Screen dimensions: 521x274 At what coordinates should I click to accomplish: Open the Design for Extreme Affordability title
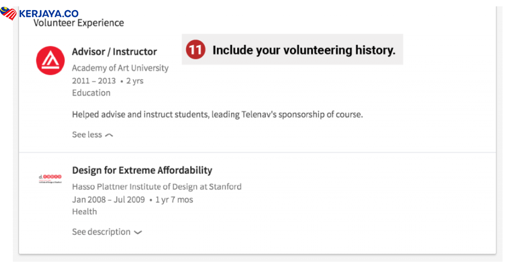tap(142, 170)
